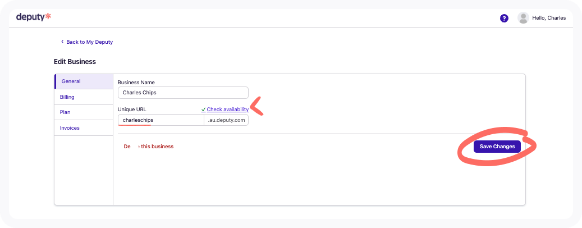
Task: Click the Unique URL field label
Action: pyautogui.click(x=132, y=110)
